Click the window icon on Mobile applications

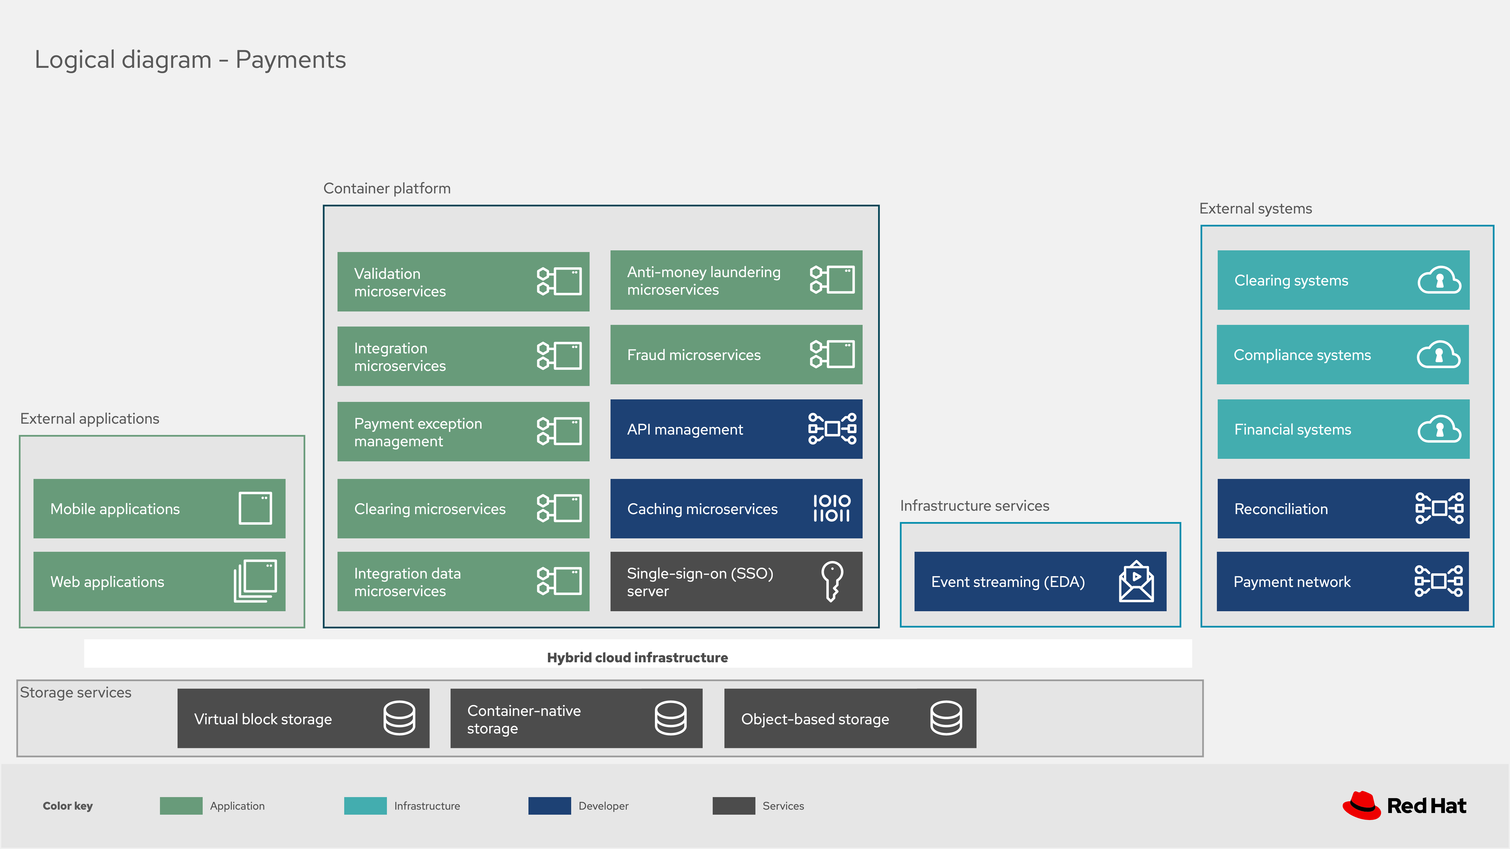(255, 508)
